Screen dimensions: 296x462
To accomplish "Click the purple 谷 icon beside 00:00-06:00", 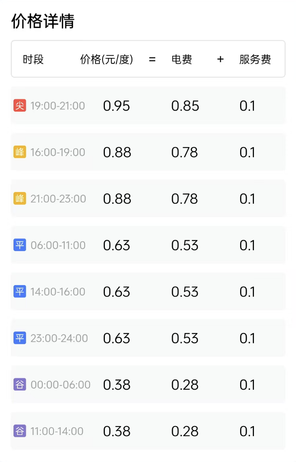I will click(x=20, y=385).
